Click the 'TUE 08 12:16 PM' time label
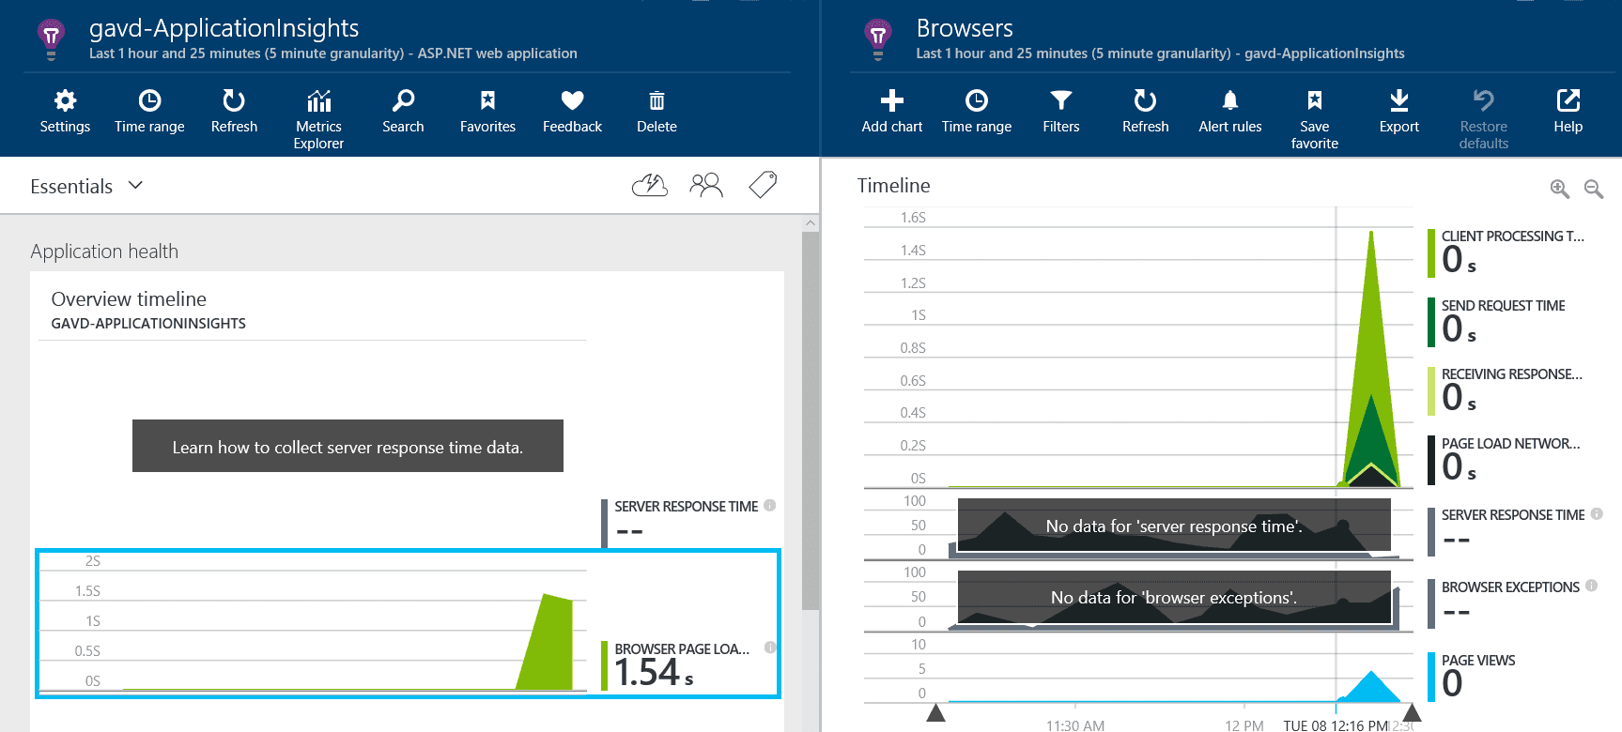The width and height of the screenshot is (1622, 732). [1336, 724]
